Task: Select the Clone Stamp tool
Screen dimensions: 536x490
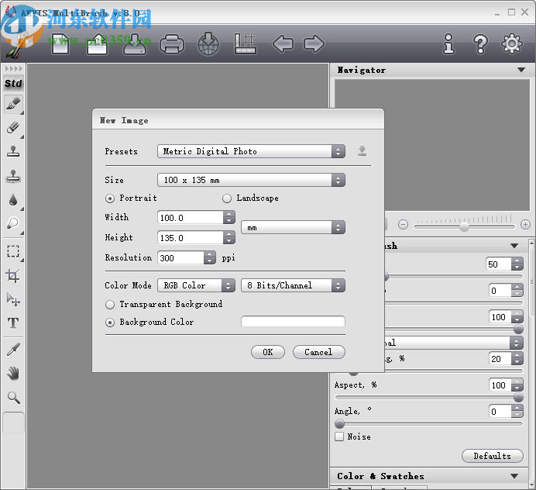Action: pos(13,152)
